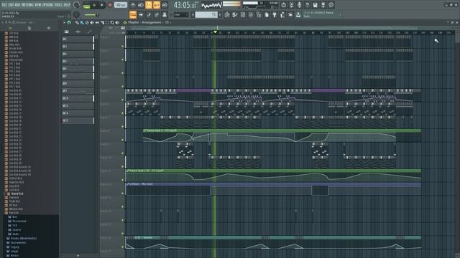Open the global snap dropdown showing Line
The image size is (460, 258).
pyautogui.click(x=181, y=14)
